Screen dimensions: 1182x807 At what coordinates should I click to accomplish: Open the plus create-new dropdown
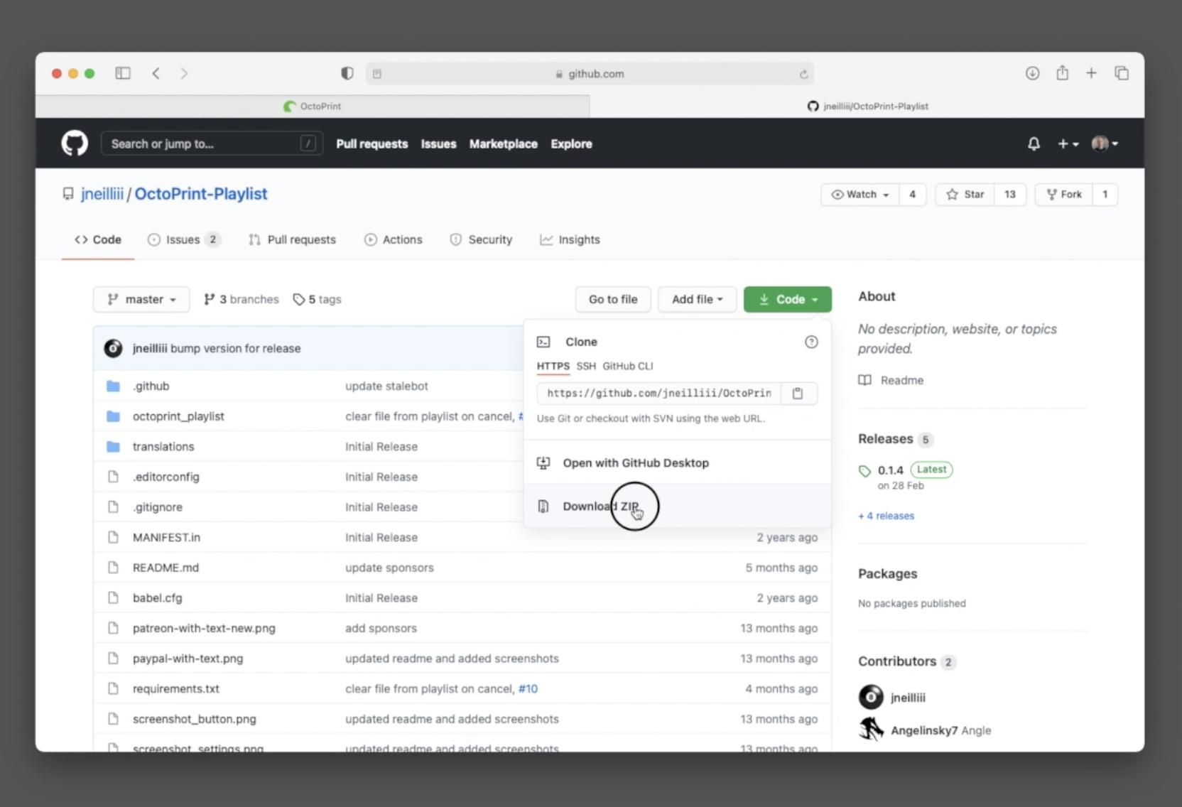[x=1068, y=143]
